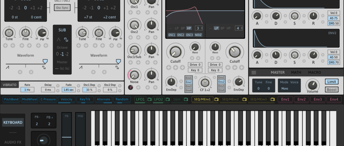Open the KEYBOARD panel tab
The image size is (344, 146).
pos(13,122)
